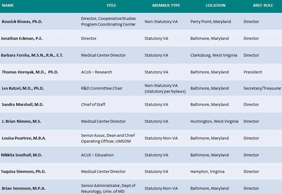Image resolution: width=282 pixels, height=194 pixels.
Task: Click Nikkita Southall's Baltimore, Maryland location
Action: pos(210,155)
